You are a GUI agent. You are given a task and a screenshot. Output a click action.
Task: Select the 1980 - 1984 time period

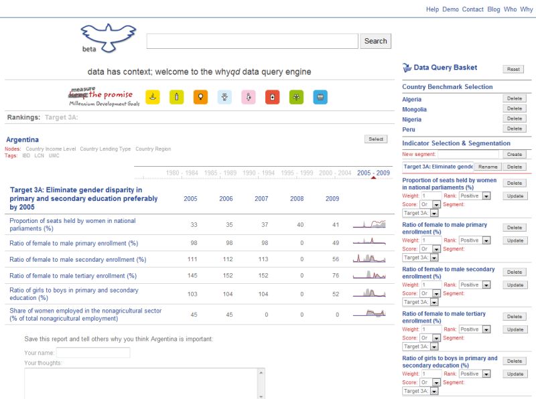tap(182, 173)
